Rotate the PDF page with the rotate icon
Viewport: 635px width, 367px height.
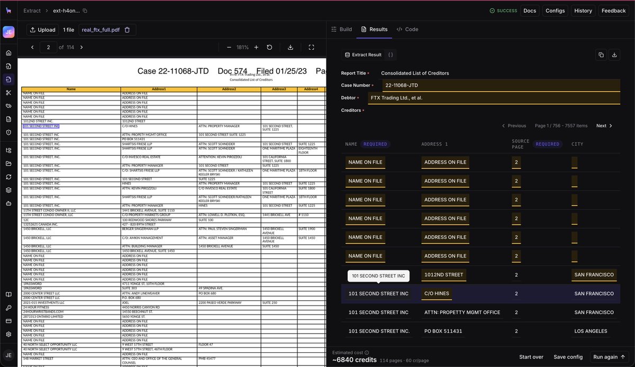[269, 47]
